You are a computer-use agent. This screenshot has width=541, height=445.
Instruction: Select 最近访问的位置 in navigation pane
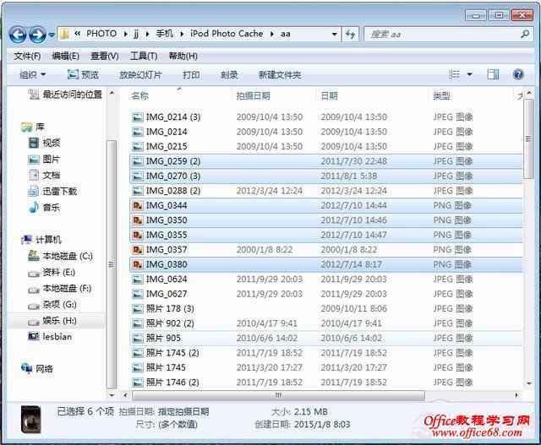(65, 95)
